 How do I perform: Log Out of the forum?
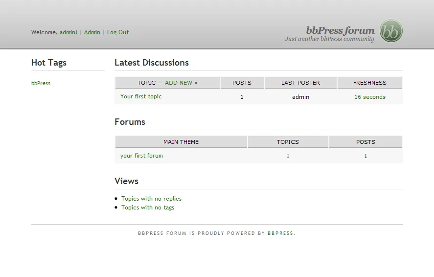pyautogui.click(x=118, y=32)
